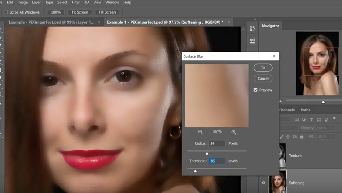Filter layers by pixel layers icon
The image size is (342, 193).
pyautogui.click(x=297, y=120)
